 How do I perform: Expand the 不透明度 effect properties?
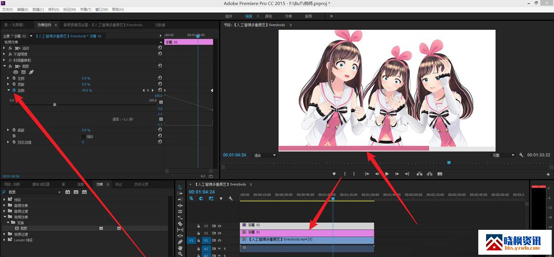click(x=4, y=54)
